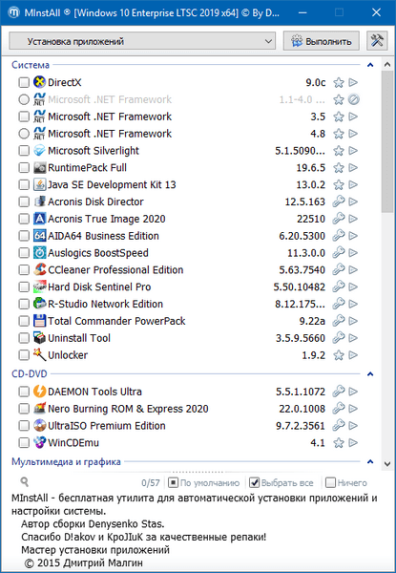Check the Microsoft Silverlight checkbox
Viewport: 396px width, 573px height.
(x=24, y=151)
